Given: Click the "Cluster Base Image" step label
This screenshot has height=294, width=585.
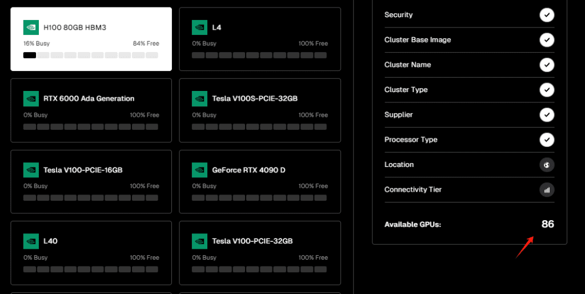Looking at the screenshot, I should click(418, 40).
